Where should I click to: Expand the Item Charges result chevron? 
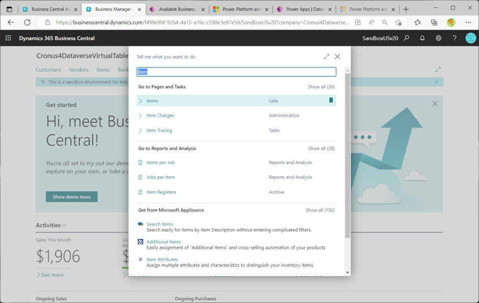140,115
